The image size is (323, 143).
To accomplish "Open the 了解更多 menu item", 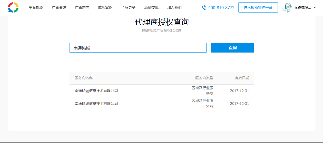I will pyautogui.click(x=128, y=7).
